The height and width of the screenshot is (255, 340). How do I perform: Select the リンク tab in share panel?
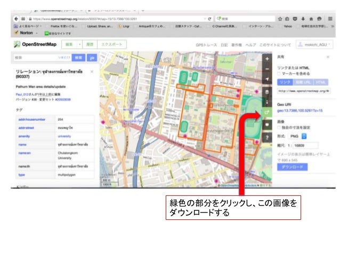tap(285, 82)
